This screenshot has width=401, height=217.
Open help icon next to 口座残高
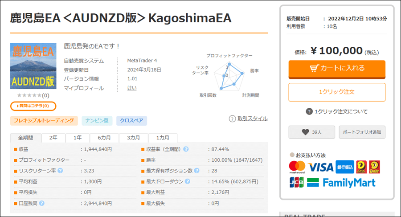[x=42, y=203]
